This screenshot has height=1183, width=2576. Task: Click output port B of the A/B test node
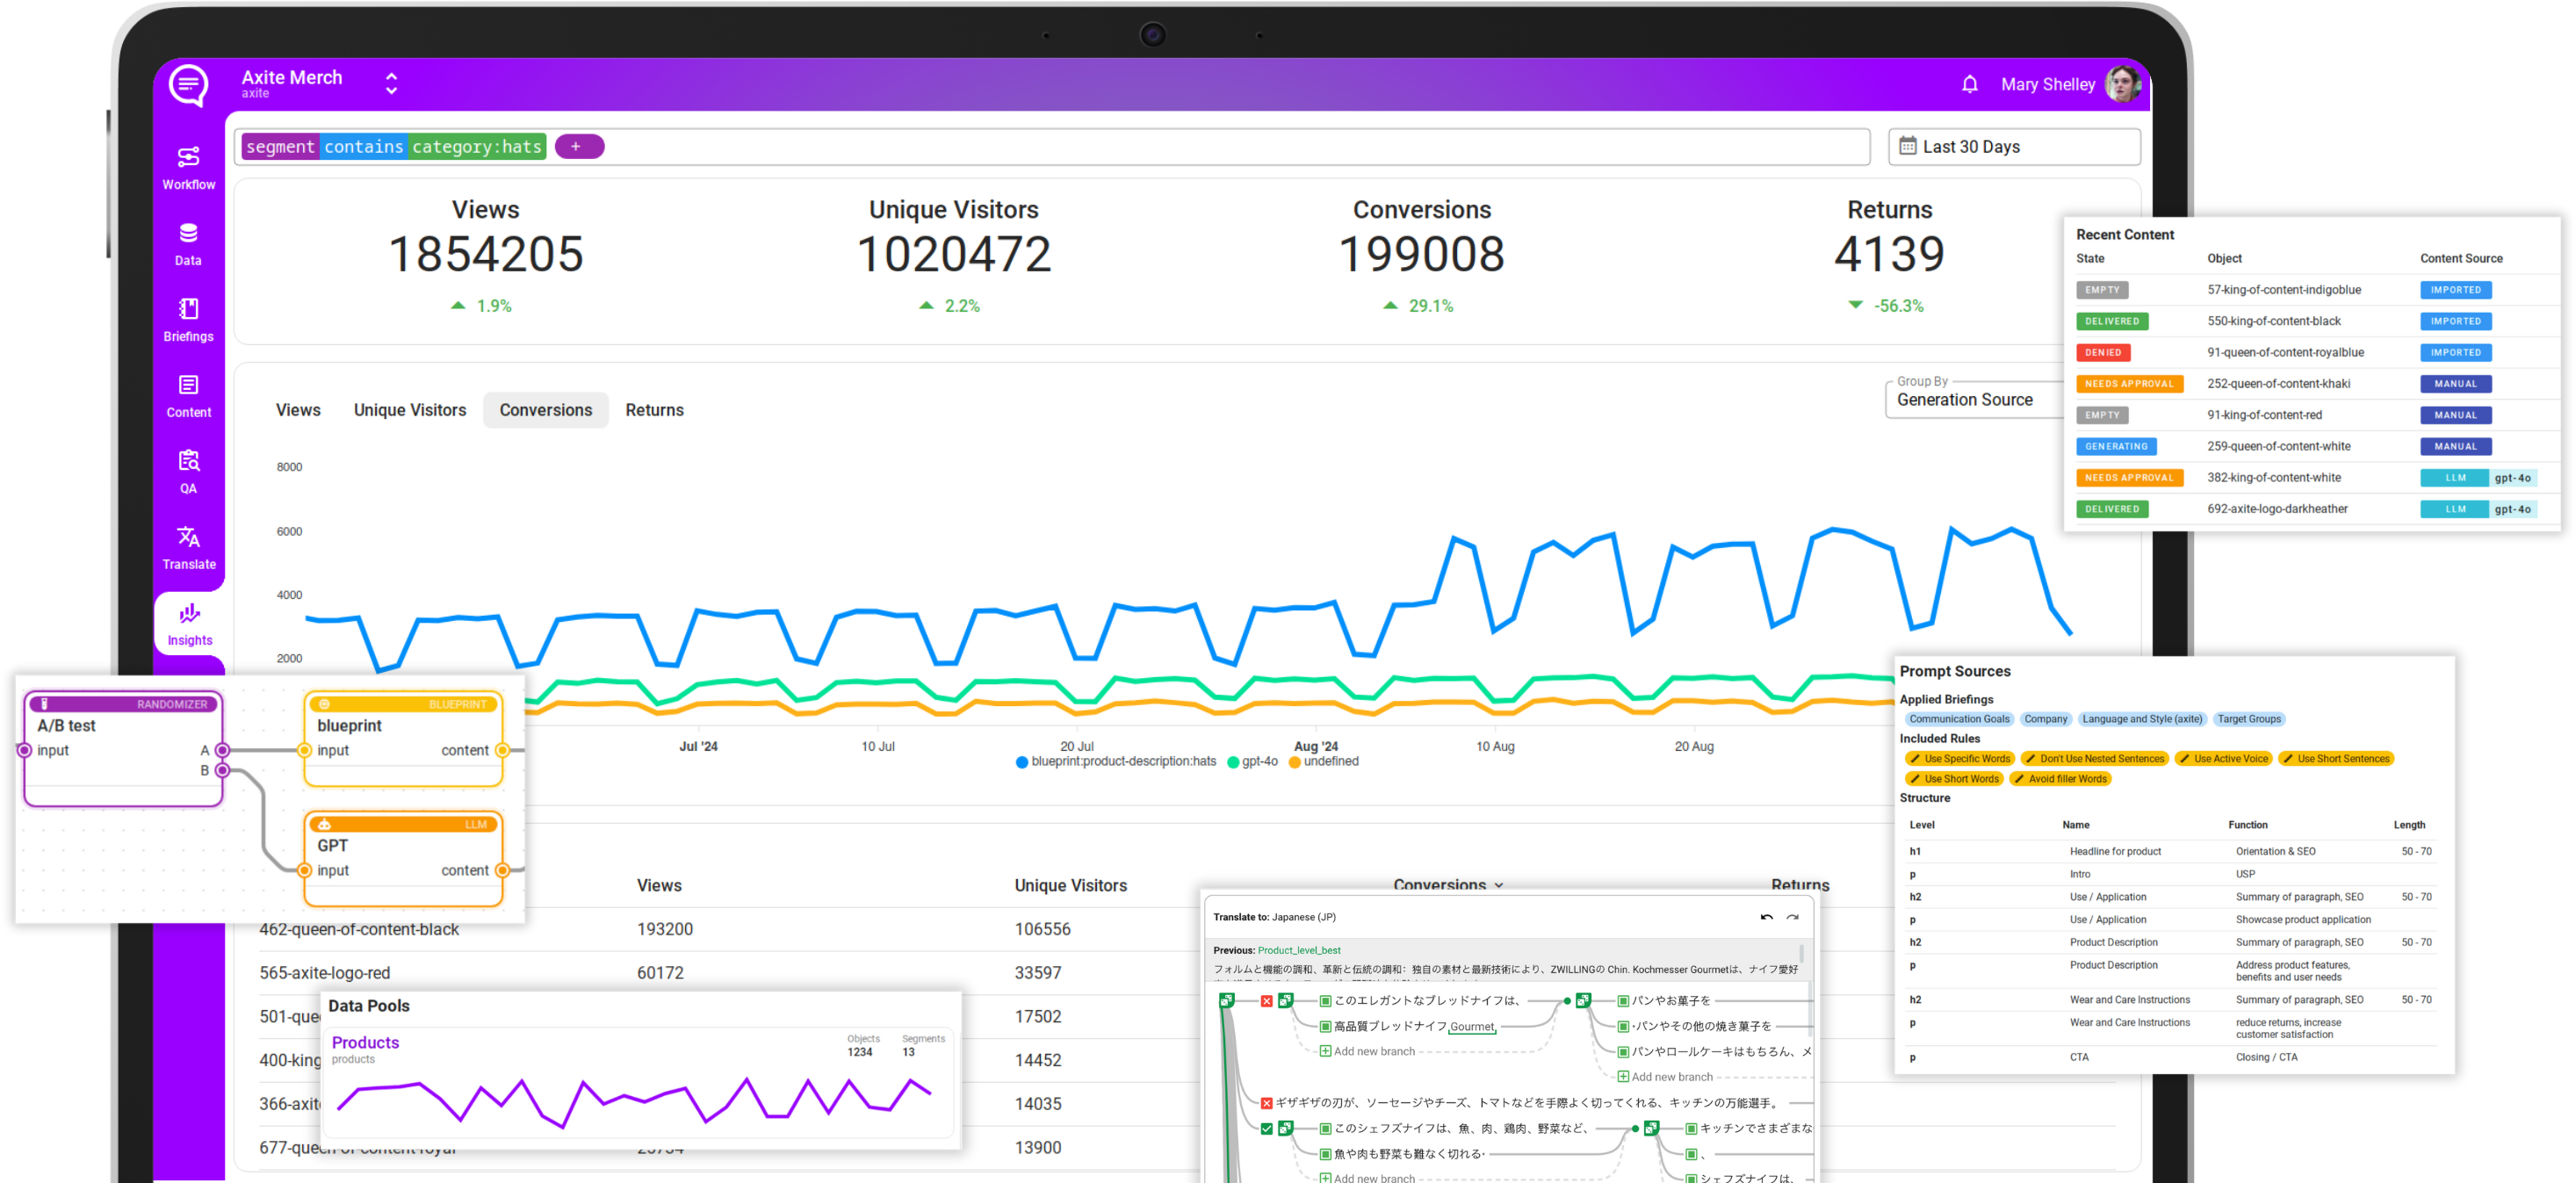click(x=222, y=770)
